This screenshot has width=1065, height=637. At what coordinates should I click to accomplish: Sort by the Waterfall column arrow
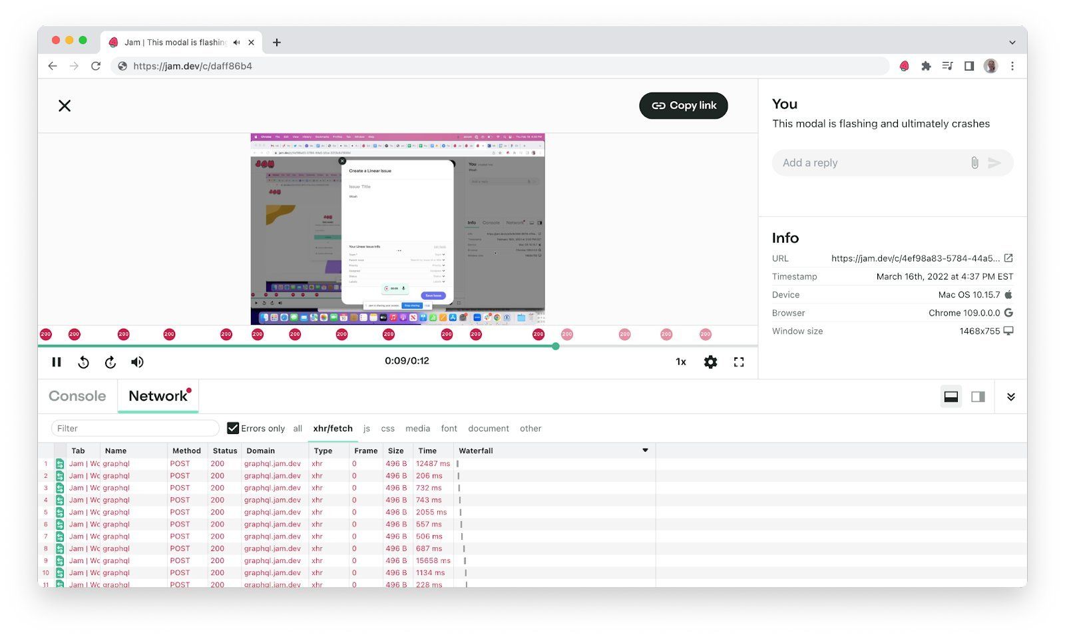tap(645, 451)
